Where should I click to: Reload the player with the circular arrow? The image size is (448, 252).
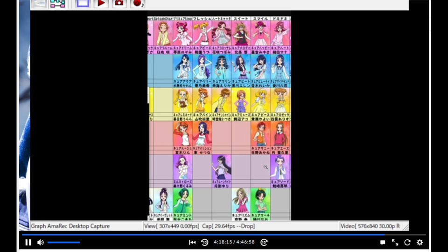coord(407,242)
